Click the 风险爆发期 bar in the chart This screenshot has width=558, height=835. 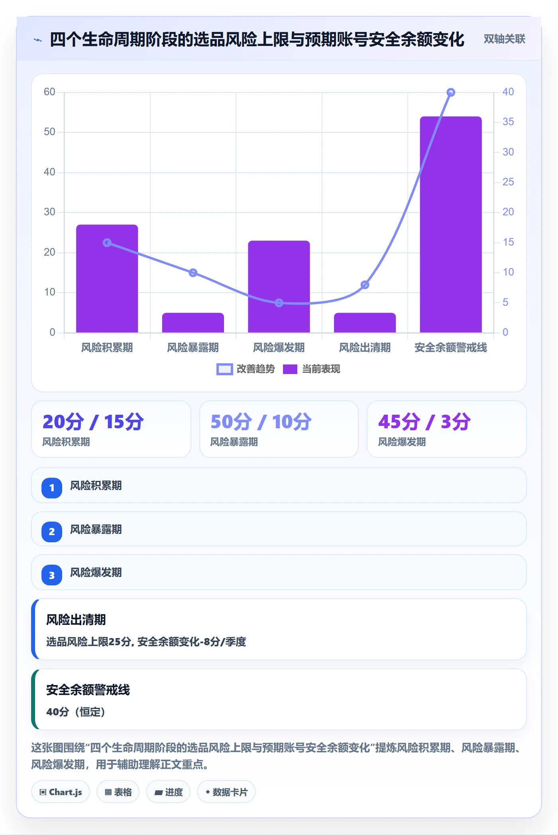[x=279, y=286]
